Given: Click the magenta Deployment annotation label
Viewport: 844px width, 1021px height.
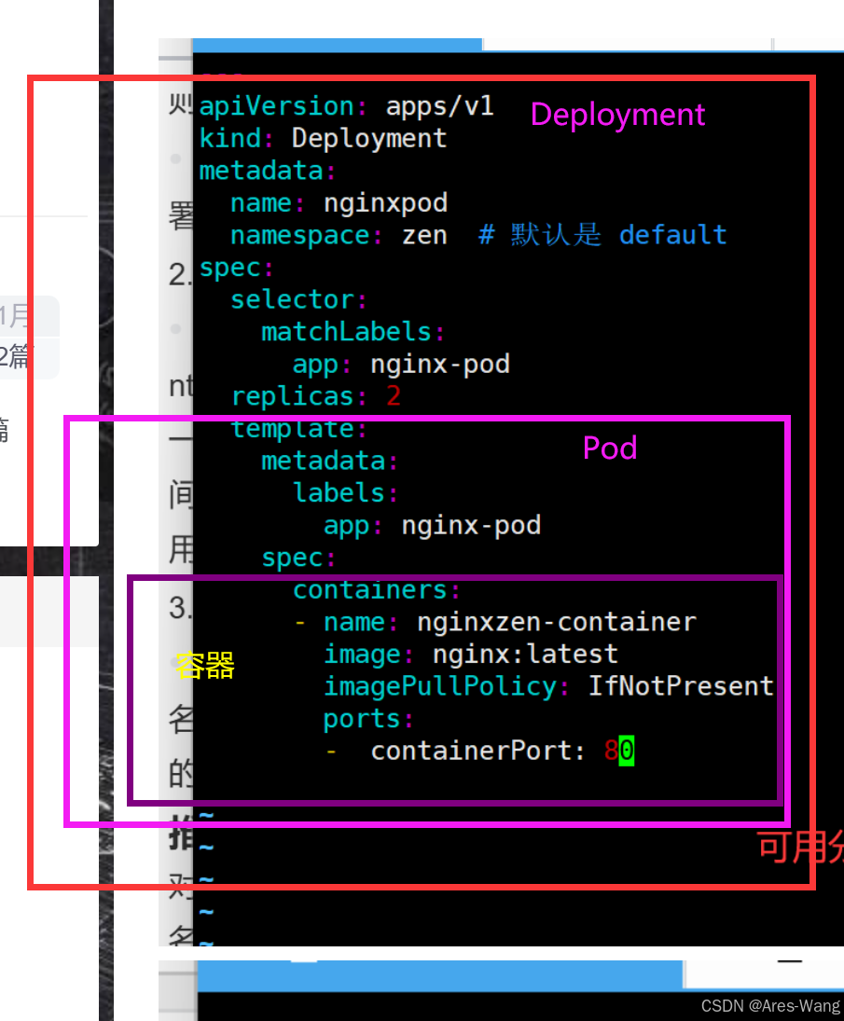Looking at the screenshot, I should 617,115.
